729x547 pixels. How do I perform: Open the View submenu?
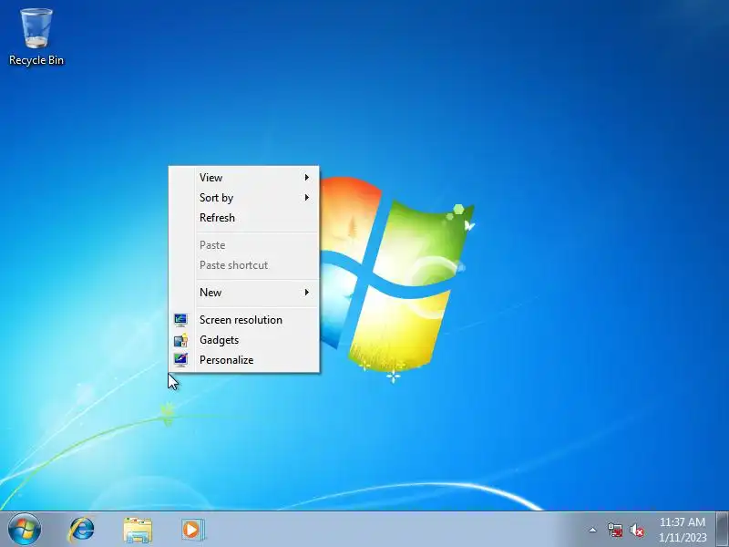pos(243,177)
